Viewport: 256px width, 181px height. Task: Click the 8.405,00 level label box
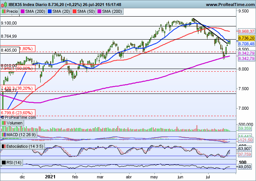(x=10, y=50)
